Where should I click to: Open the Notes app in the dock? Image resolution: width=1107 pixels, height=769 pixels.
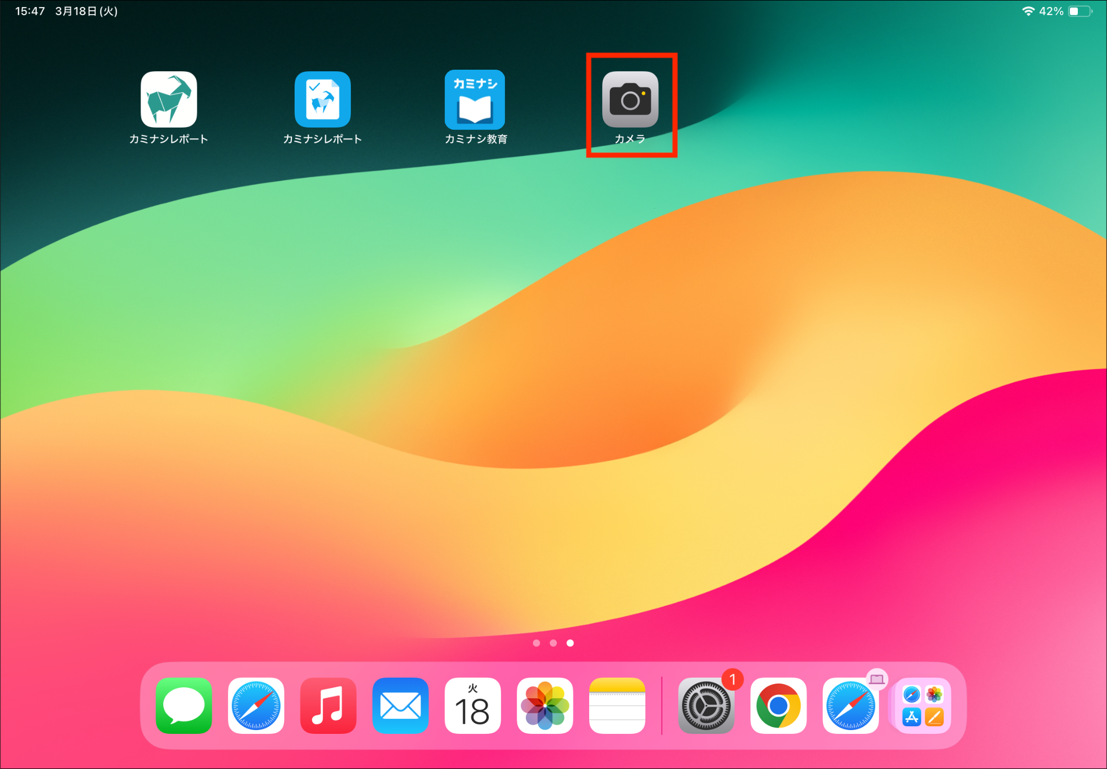point(617,706)
